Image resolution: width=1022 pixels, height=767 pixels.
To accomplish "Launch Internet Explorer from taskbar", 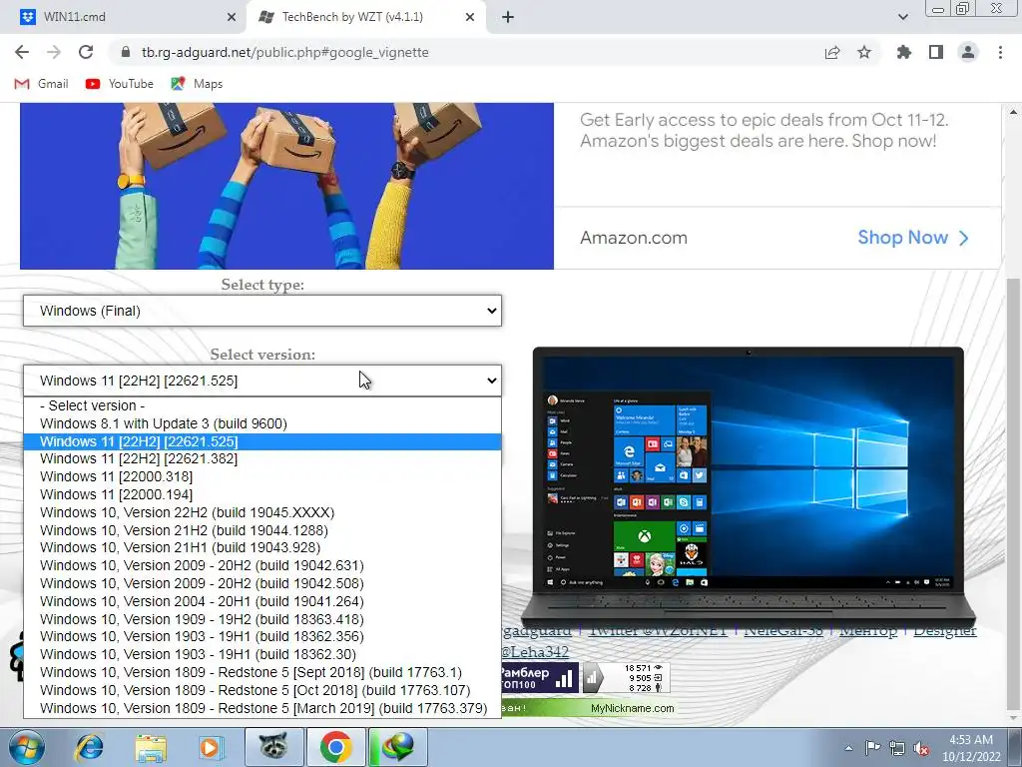I will tap(90, 747).
